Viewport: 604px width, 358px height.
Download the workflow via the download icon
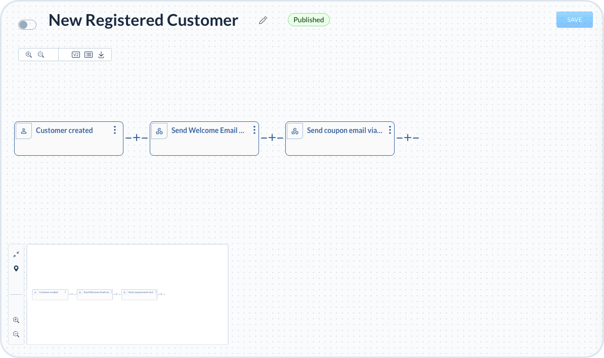tap(101, 55)
